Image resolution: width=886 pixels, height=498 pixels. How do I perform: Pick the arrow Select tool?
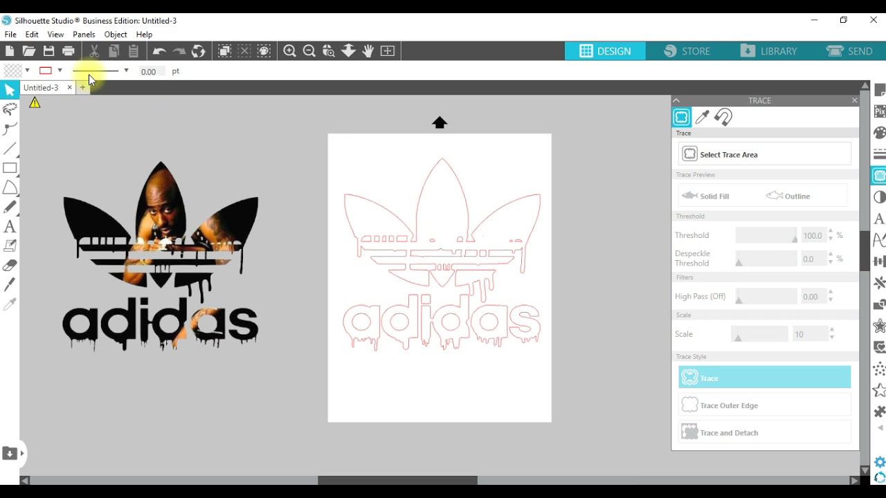coord(10,90)
